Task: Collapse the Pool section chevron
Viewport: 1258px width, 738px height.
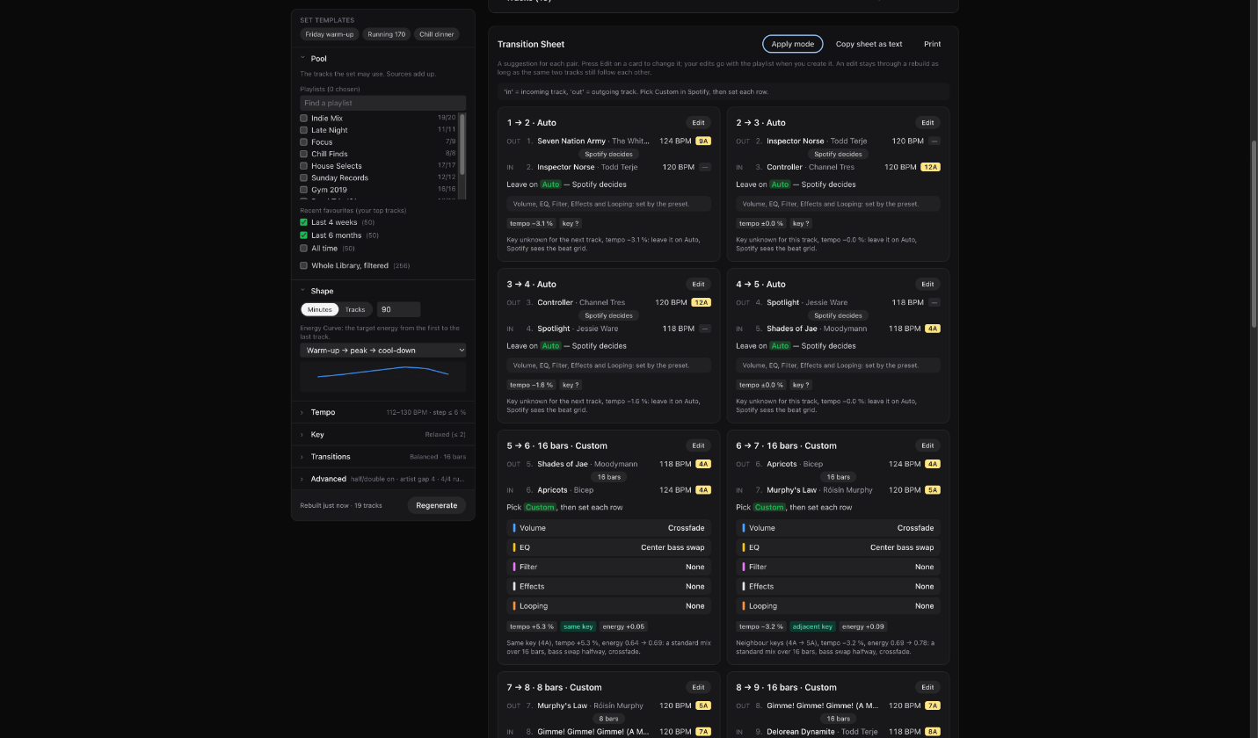Action: pyautogui.click(x=302, y=59)
